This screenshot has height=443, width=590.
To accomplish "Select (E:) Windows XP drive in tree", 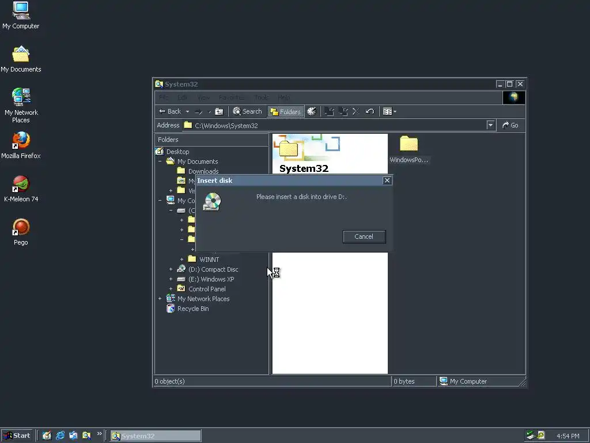I will [211, 279].
